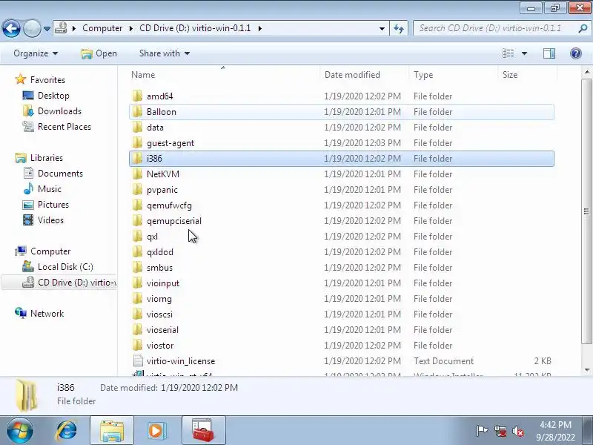Click the Change your view icon
The width and height of the screenshot is (593, 445).
click(508, 53)
